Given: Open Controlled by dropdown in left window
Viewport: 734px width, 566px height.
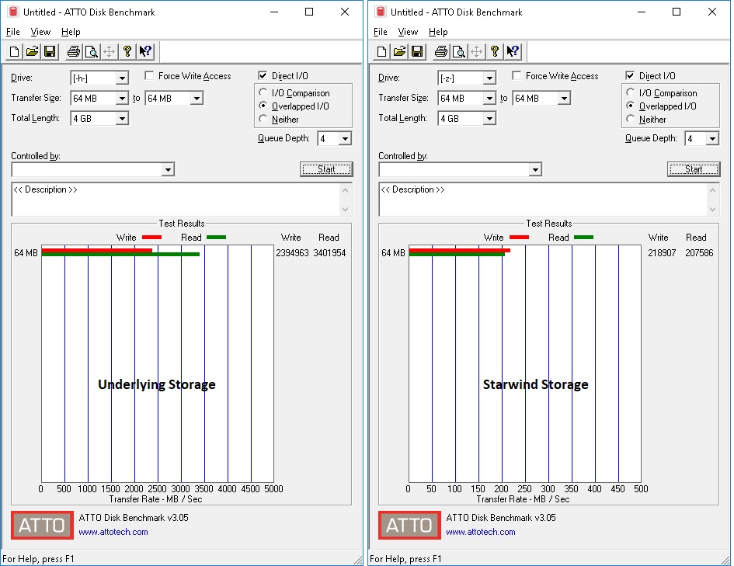Looking at the screenshot, I should pyautogui.click(x=168, y=169).
